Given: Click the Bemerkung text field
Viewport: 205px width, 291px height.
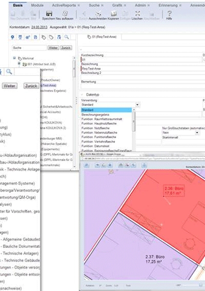Looking at the screenshot, I should point(143,86).
